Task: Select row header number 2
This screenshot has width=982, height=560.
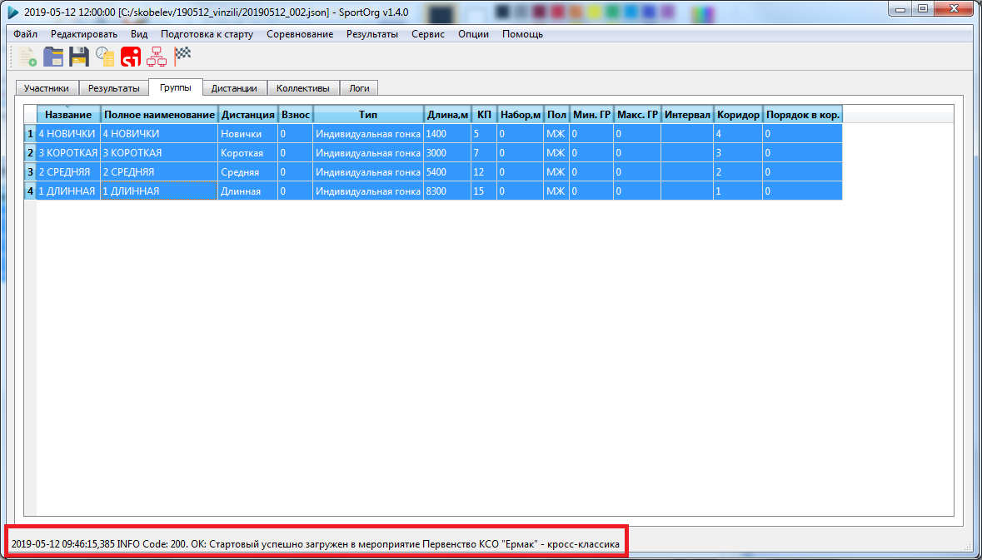Action: click(30, 152)
